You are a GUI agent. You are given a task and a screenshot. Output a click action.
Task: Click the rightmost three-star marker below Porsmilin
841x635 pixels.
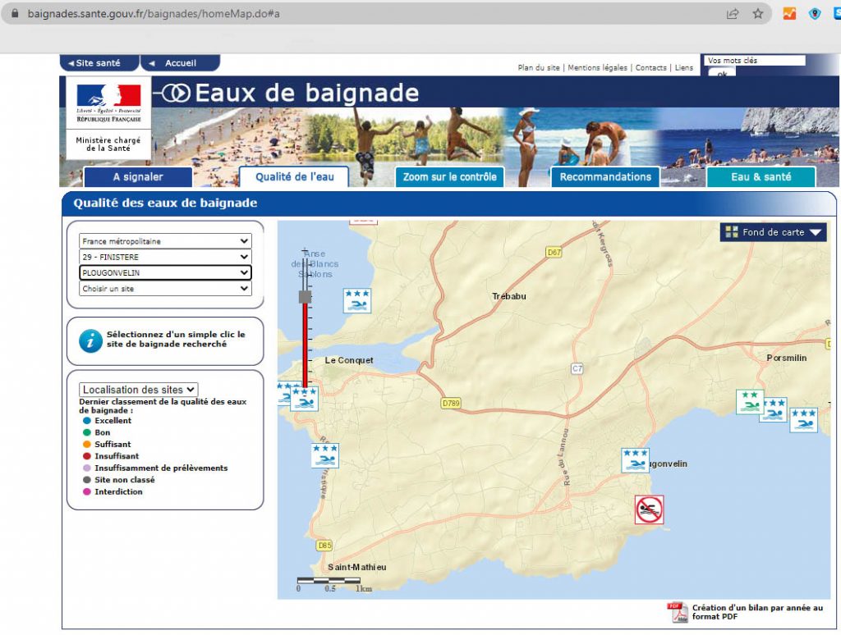[803, 420]
